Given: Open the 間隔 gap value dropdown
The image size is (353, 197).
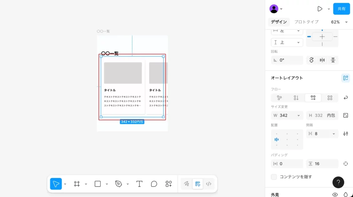Looking at the screenshot, I should [334, 134].
